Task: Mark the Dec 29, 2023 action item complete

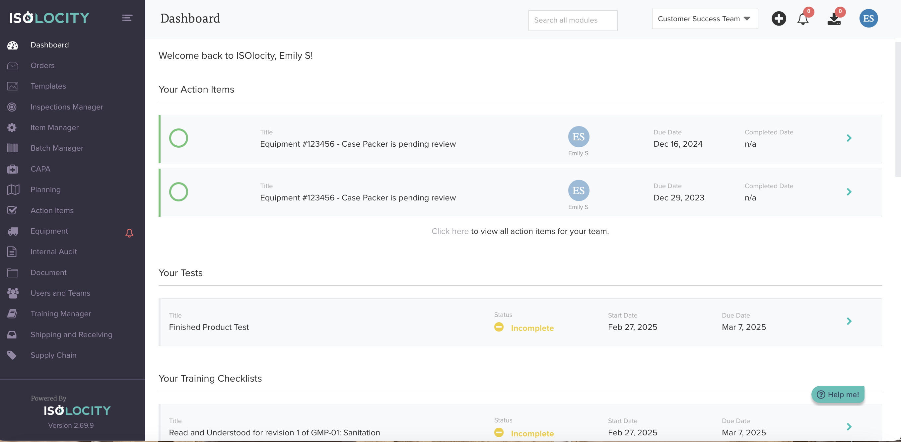Action: pyautogui.click(x=178, y=192)
